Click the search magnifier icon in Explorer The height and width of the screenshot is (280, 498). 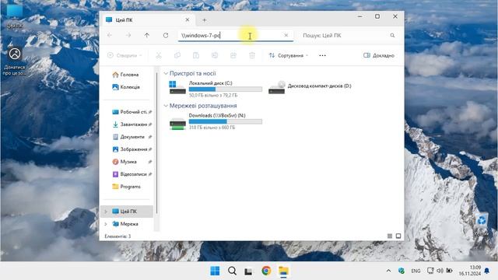click(x=392, y=35)
